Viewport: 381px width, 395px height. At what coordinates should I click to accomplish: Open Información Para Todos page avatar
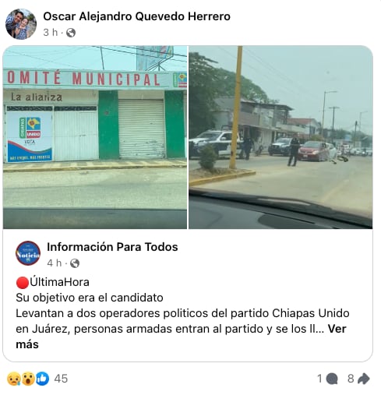[x=28, y=253]
